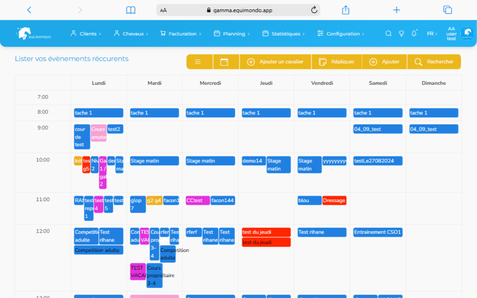Screen dimensions: 477x298
Task: Open the Planning menu
Action: tap(232, 34)
